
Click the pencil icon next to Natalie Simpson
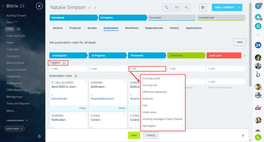click(89, 8)
